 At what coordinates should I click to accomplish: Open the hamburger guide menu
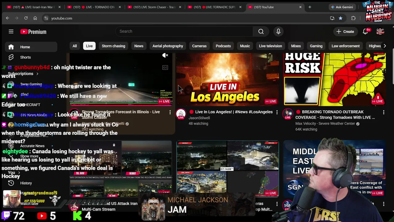point(11,31)
